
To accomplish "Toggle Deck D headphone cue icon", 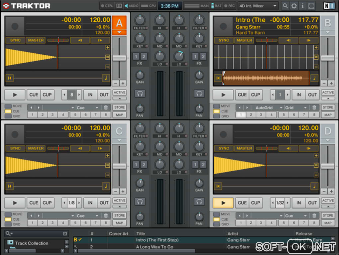I will pyautogui.click(x=199, y=202).
